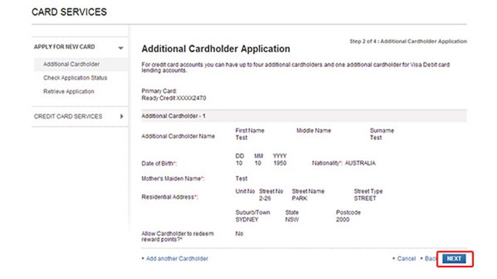The height and width of the screenshot is (279, 497).
Task: Collapse the Apply For New Card section arrow
Action: coord(120,48)
